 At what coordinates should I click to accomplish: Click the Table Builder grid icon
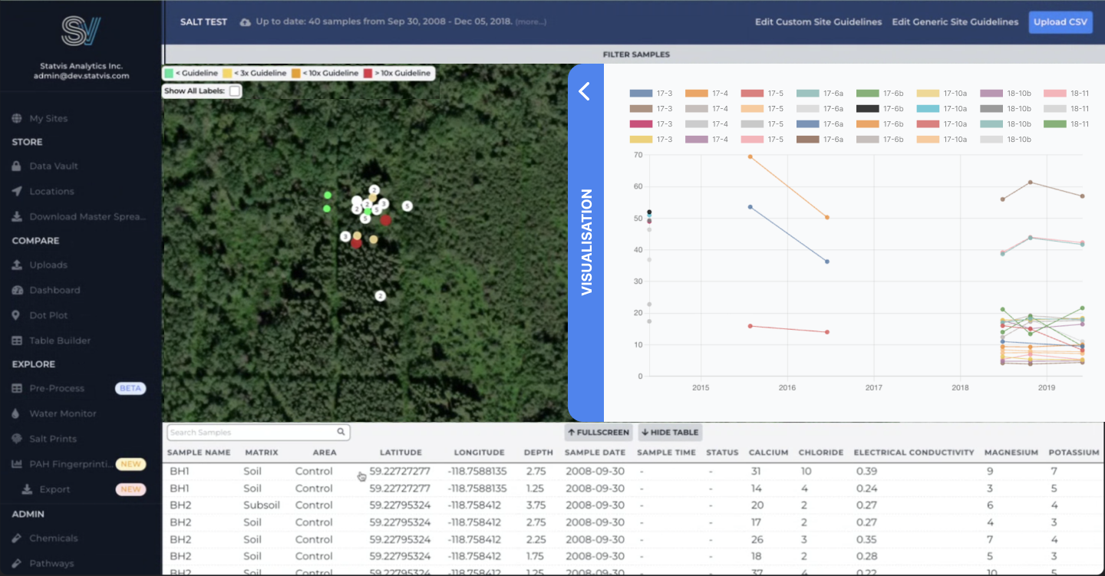click(17, 341)
